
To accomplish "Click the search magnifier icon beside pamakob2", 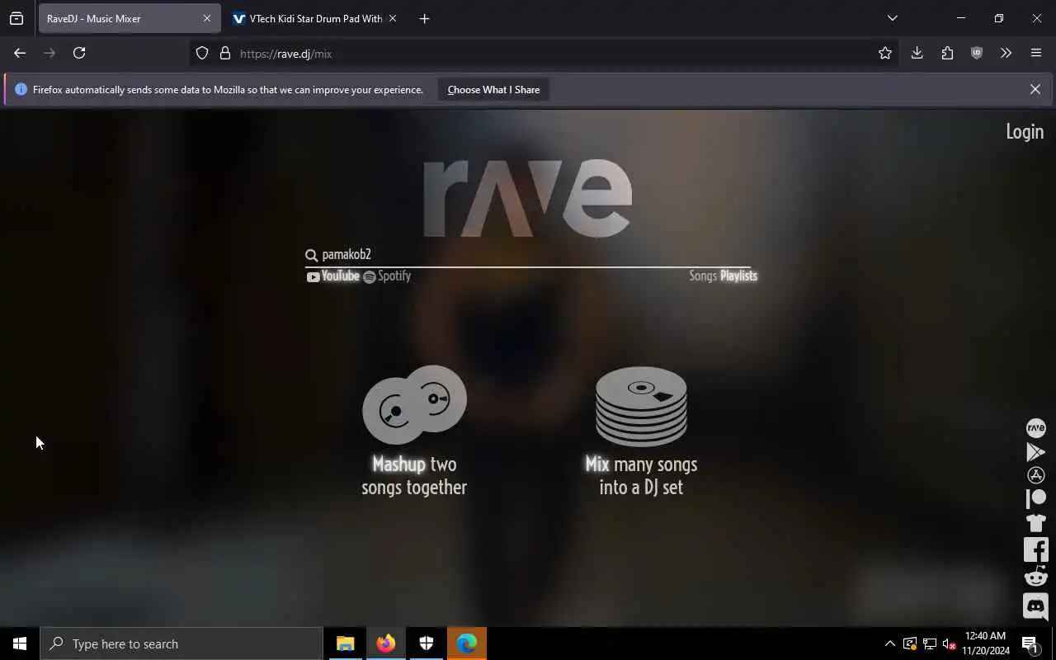I will click(x=311, y=255).
